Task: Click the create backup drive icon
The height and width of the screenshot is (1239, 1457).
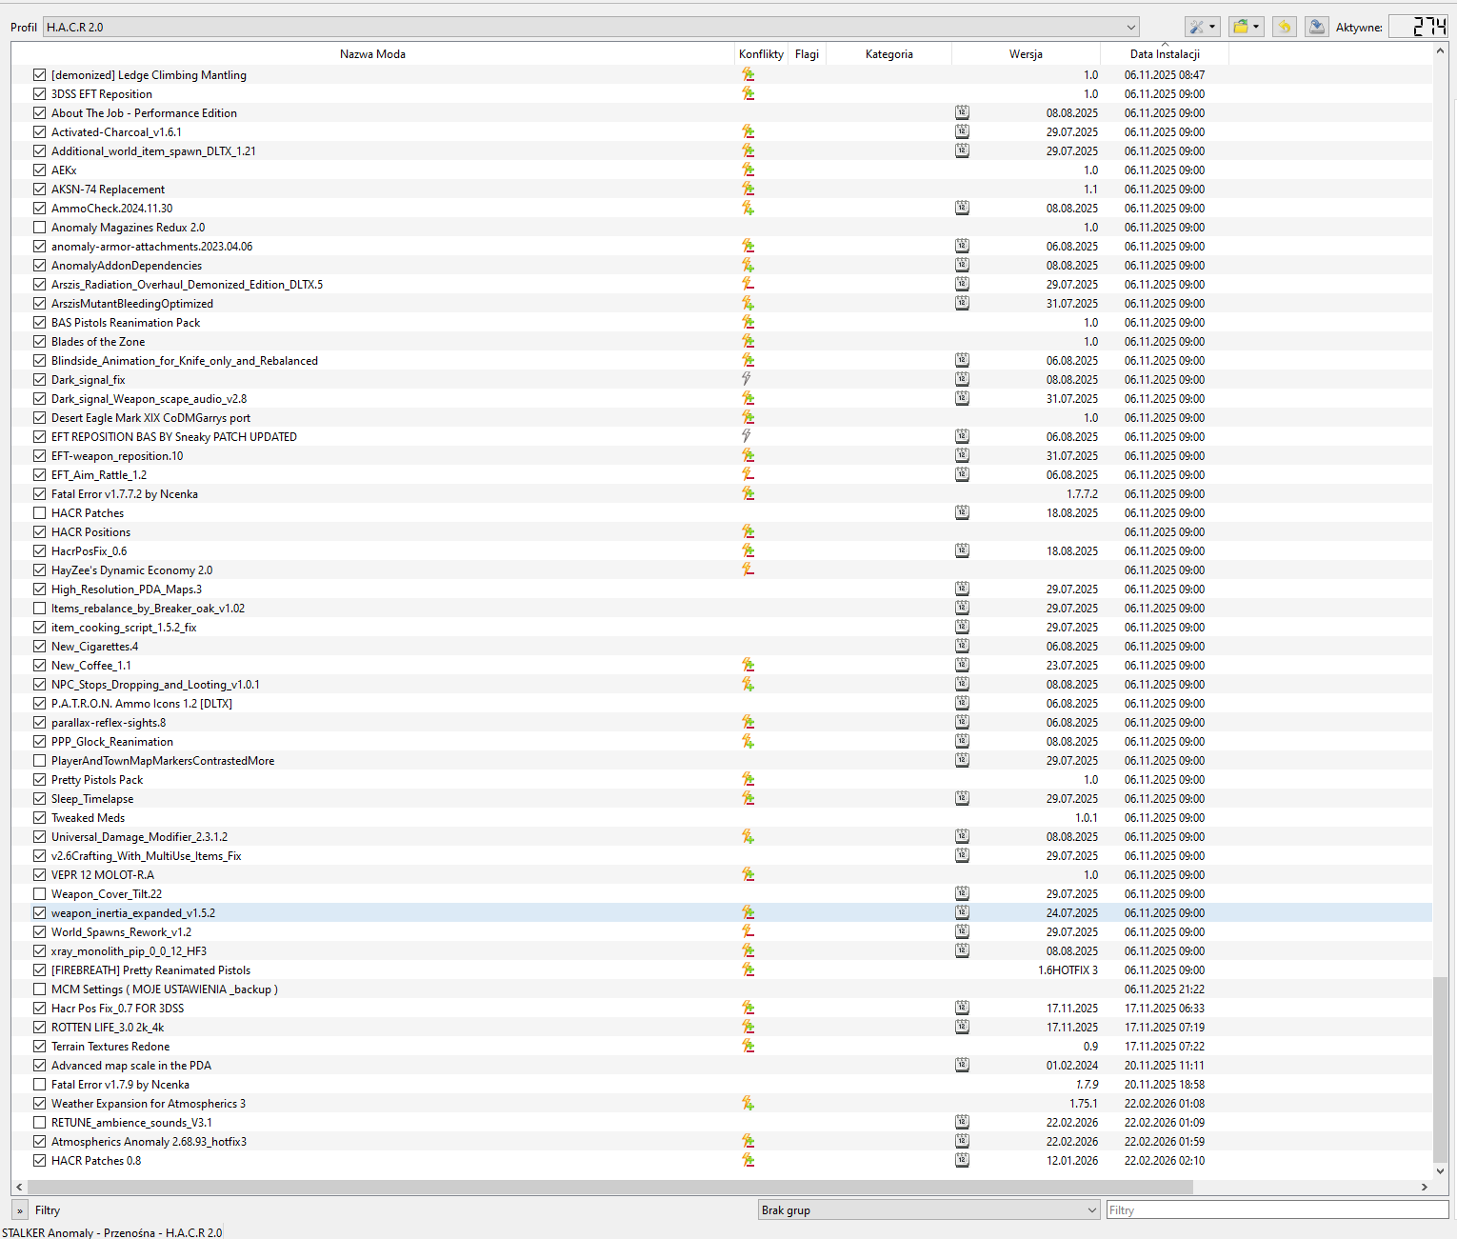Action: 1317,27
